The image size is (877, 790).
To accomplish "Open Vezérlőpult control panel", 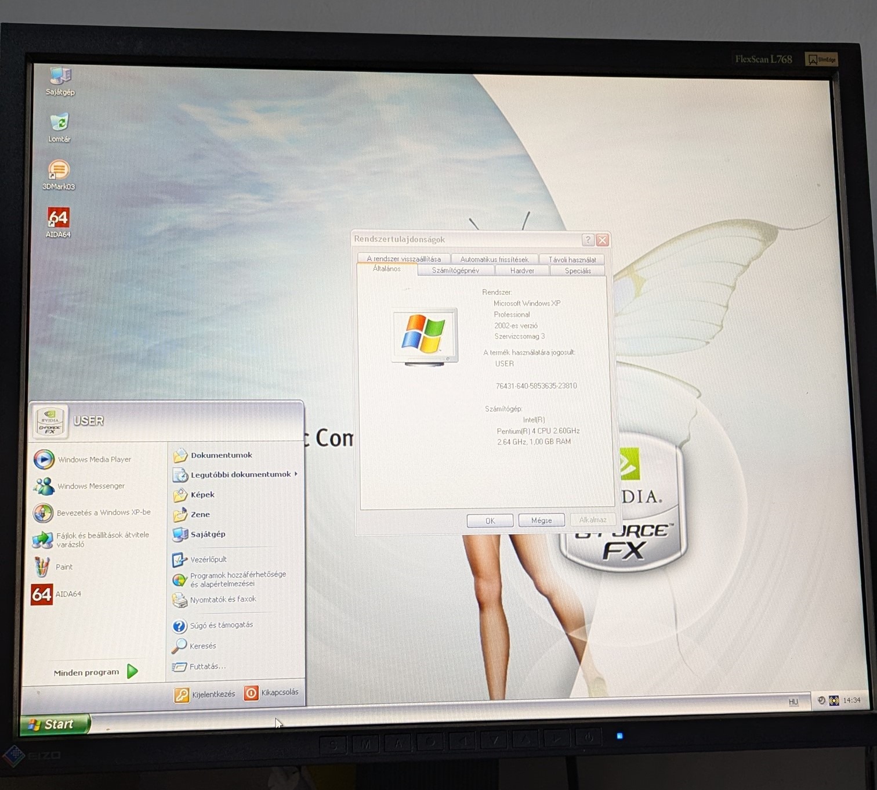I will click(x=200, y=560).
